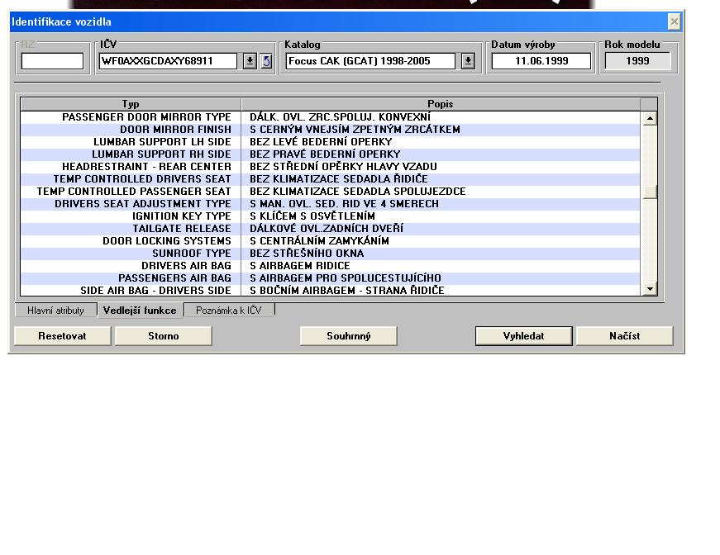Viewport: 720px width, 555px height.
Task: Click the vertical scrollbar thumb in the list
Action: 651,192
